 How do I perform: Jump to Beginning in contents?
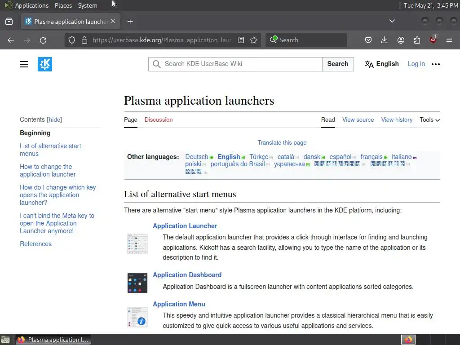click(x=35, y=133)
